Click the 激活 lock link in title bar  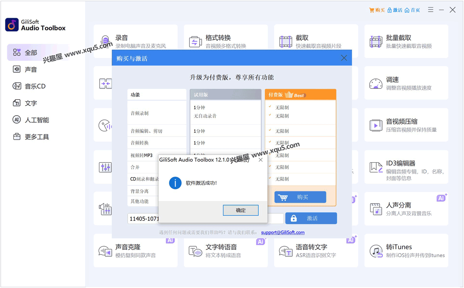coord(395,10)
